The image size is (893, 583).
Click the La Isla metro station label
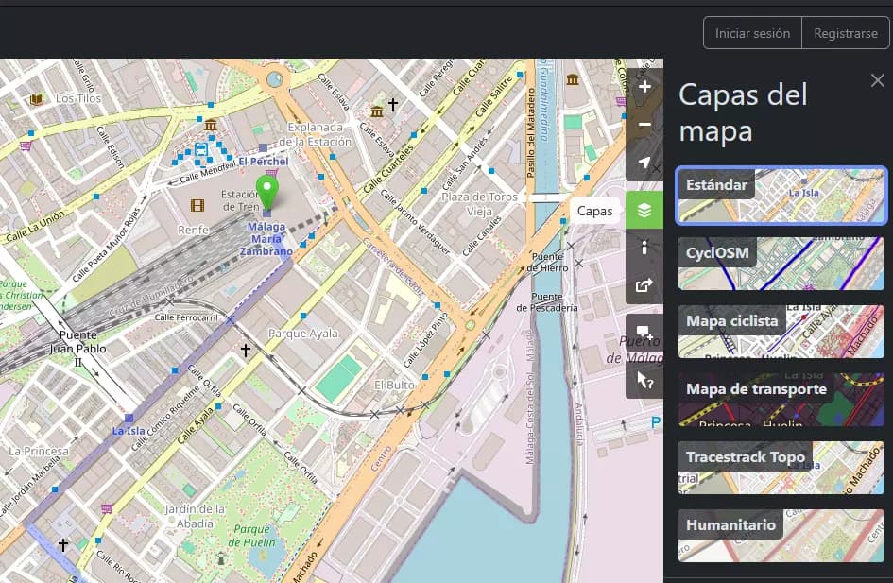(129, 431)
